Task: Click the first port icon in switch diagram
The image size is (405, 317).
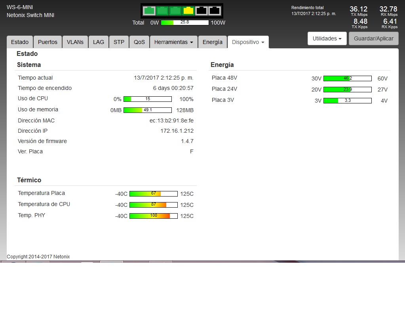Action: click(149, 11)
